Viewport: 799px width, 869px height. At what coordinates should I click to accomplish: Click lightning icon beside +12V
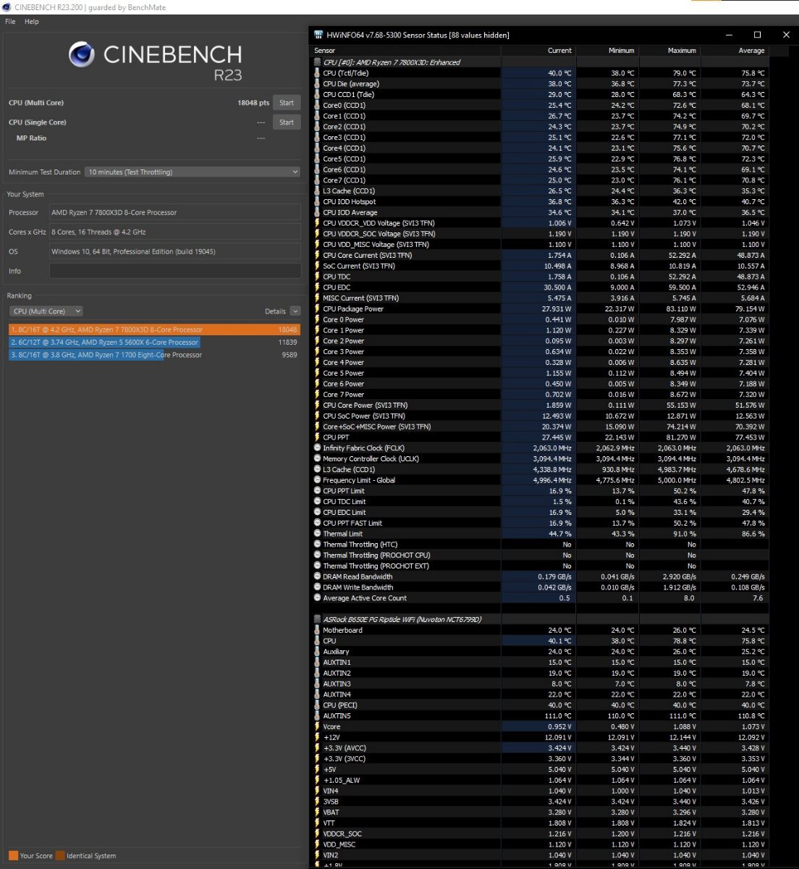coord(317,737)
